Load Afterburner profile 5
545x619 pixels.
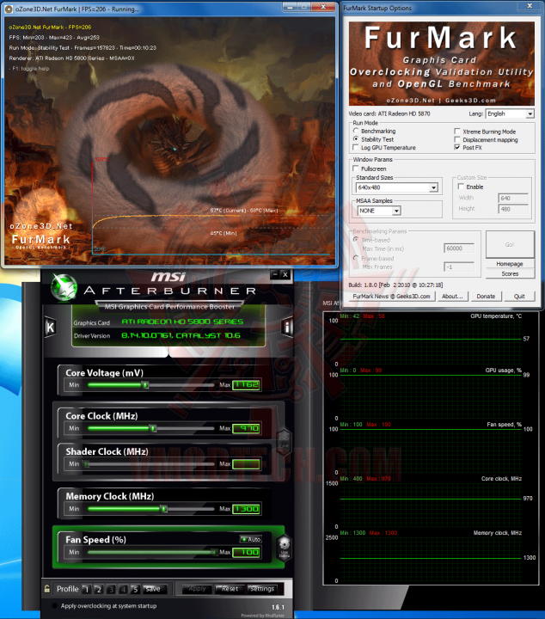135,590
